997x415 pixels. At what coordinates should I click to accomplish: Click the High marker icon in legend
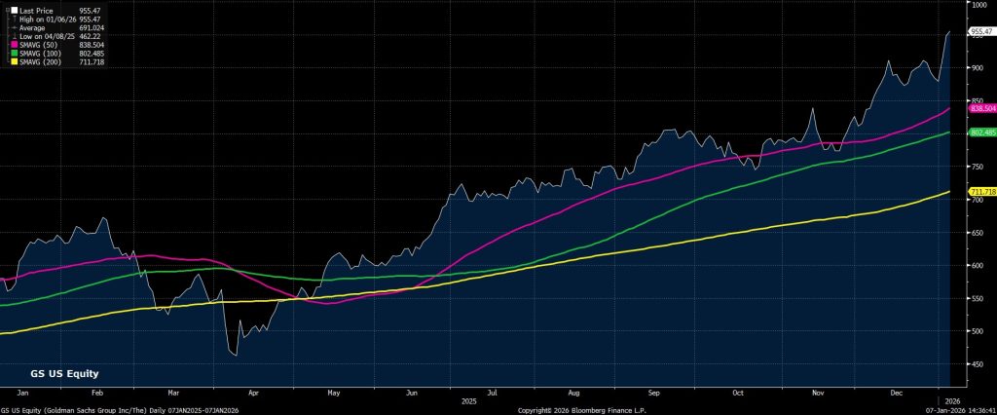tap(13, 18)
